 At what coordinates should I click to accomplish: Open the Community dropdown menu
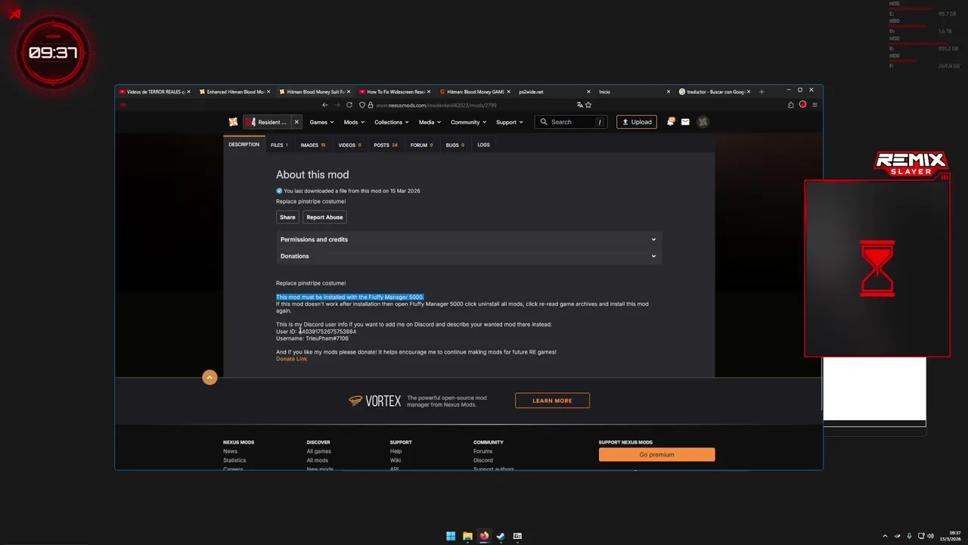coord(468,122)
